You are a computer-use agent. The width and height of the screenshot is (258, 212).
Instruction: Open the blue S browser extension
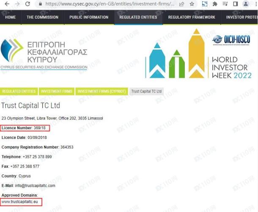point(205,4)
